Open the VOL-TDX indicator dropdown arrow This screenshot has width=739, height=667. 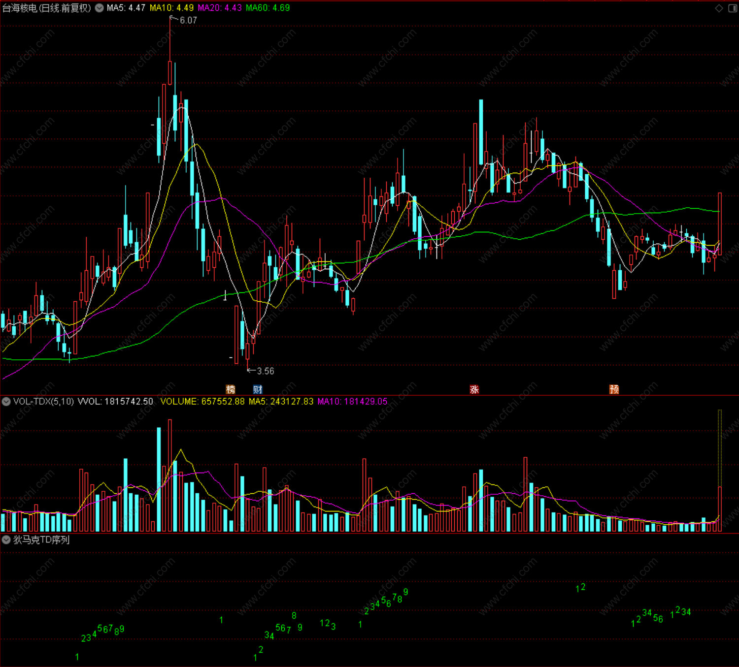click(6, 402)
